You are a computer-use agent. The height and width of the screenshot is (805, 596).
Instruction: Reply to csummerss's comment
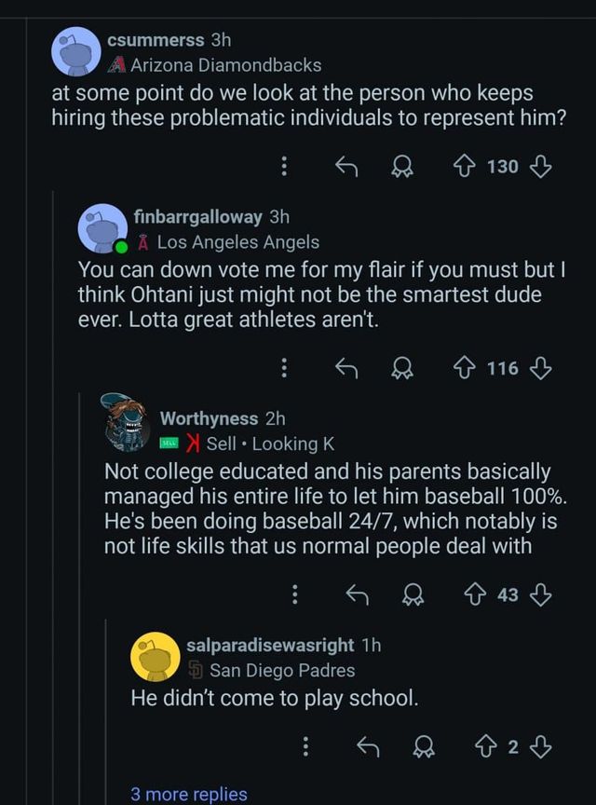[x=346, y=167]
